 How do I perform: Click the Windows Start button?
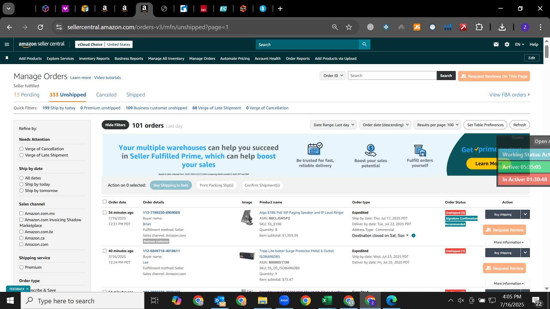click(10, 300)
